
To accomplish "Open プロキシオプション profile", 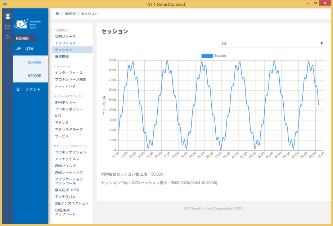I will click(x=71, y=152).
